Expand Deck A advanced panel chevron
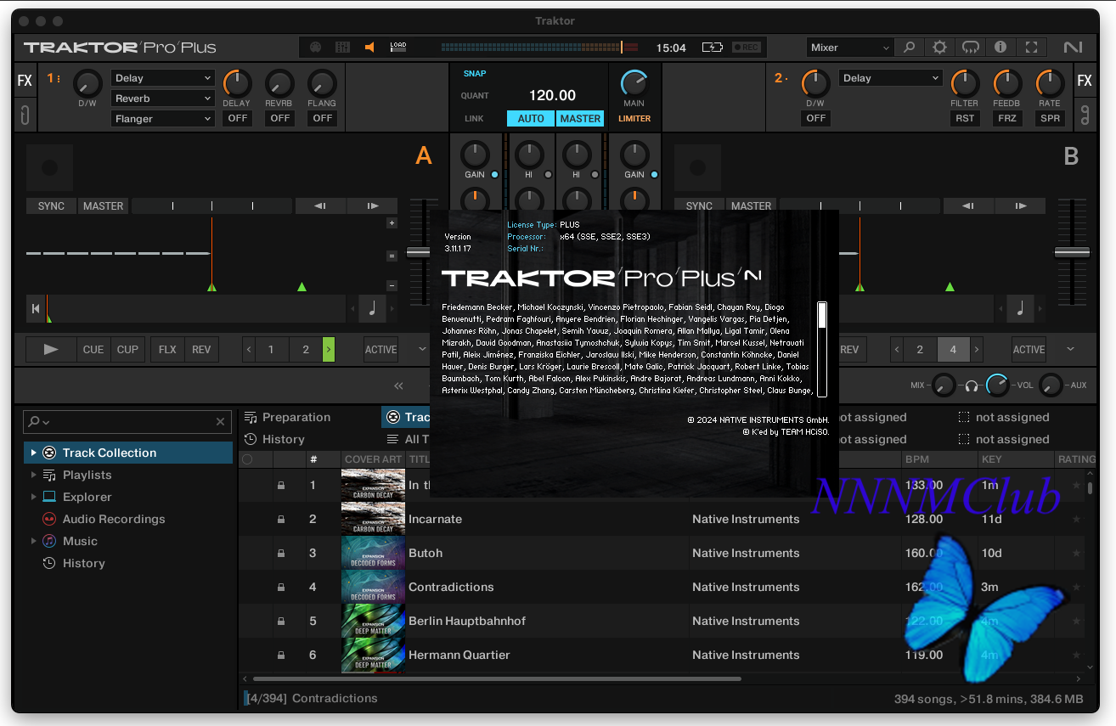 (422, 349)
